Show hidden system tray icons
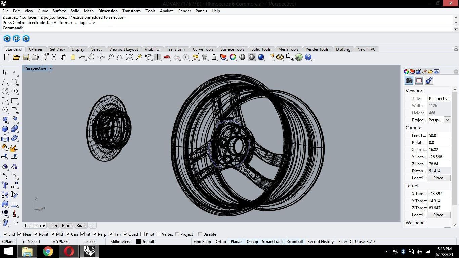 (x=387, y=251)
